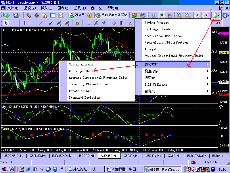230x173 pixels.
Task: Toggle the chart auto scroll icon
Action: [197, 15]
